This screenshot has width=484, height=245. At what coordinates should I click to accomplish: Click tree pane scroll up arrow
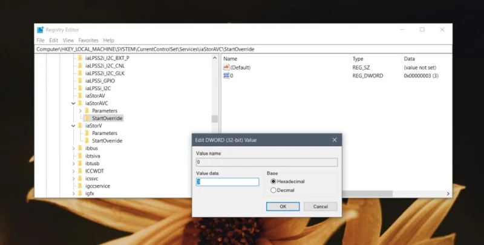215,58
